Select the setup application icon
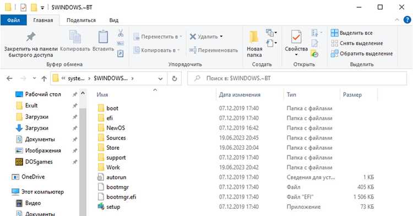The width and height of the screenshot is (413, 216). 101,207
